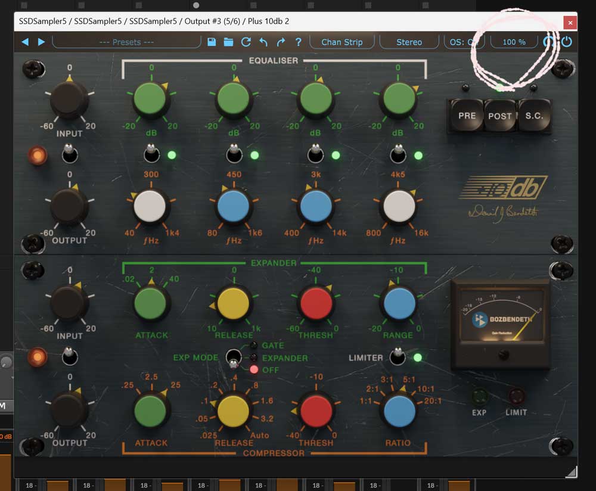Open the OS oversampling menu

point(464,42)
